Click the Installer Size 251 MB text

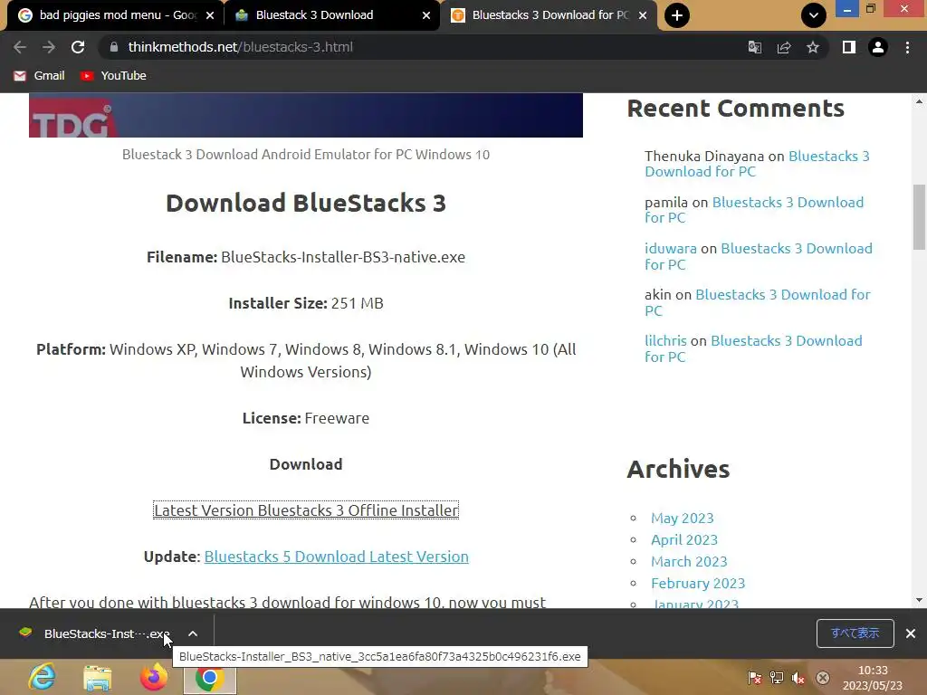click(306, 303)
